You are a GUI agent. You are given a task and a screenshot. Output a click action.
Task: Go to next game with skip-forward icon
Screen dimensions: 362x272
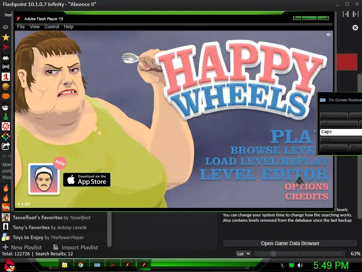pyautogui.click(x=355, y=14)
